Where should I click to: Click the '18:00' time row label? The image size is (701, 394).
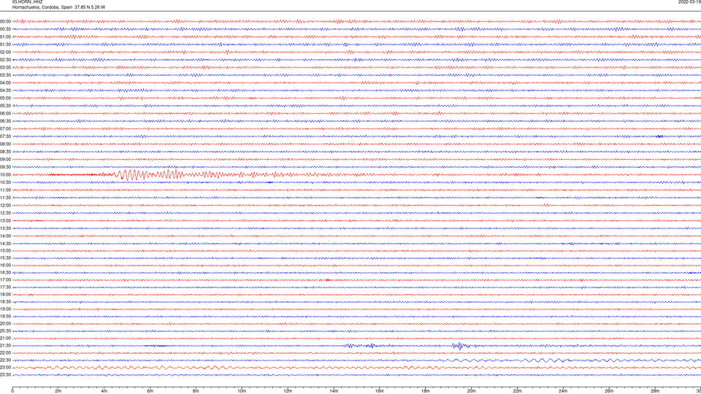(x=5, y=294)
